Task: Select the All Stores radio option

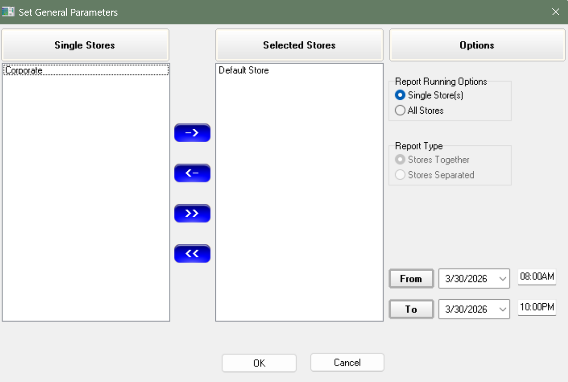Action: [400, 110]
